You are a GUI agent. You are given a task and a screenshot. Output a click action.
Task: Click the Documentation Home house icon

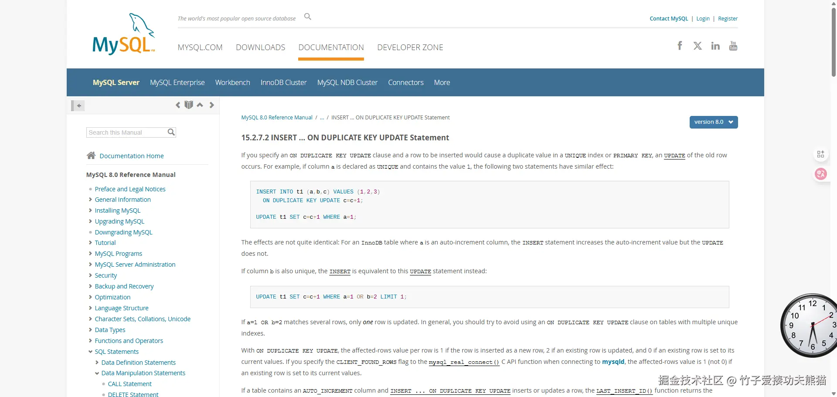pyautogui.click(x=91, y=155)
